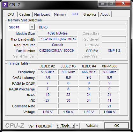Click the 1.500 V XMP voltage cell
133x132 pixels.
tap(109, 112)
